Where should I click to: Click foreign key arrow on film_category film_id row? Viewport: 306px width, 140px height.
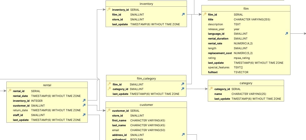click(x=183, y=84)
